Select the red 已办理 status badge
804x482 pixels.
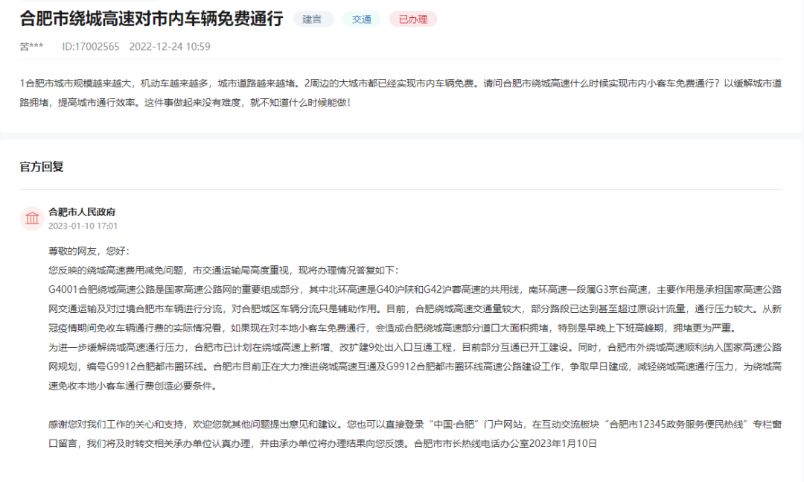(x=412, y=19)
